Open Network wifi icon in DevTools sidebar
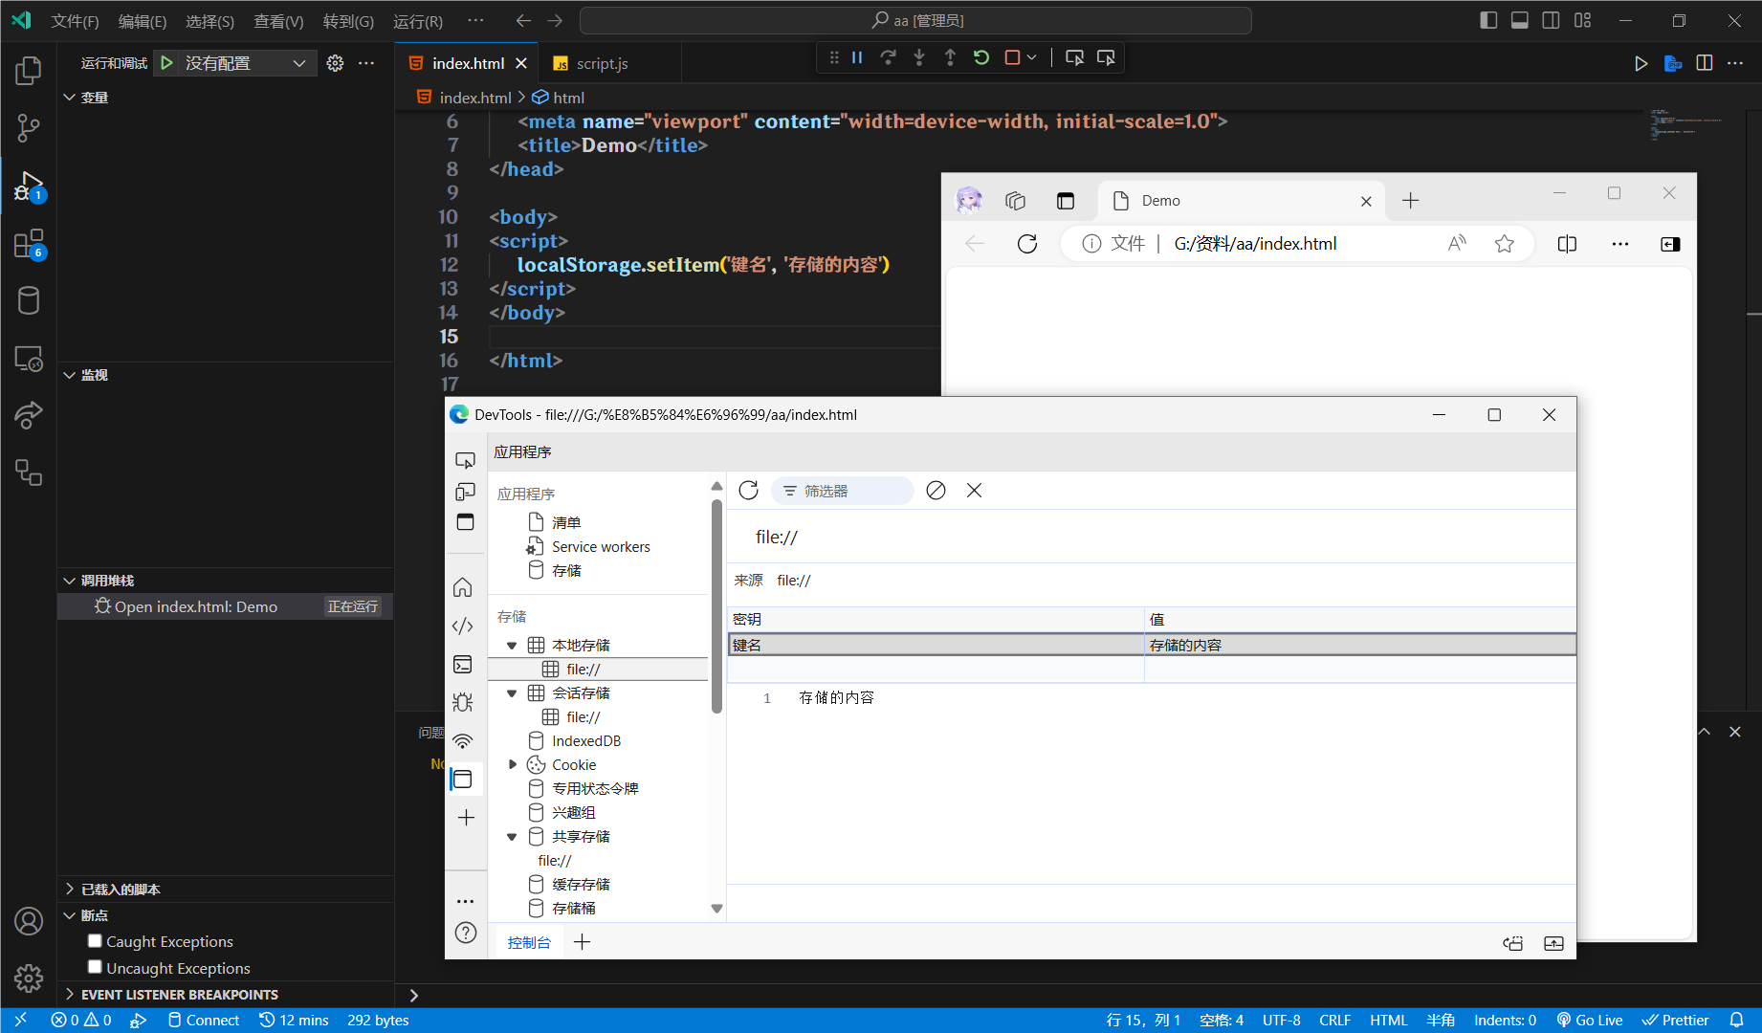This screenshot has height=1033, width=1762. click(x=463, y=741)
